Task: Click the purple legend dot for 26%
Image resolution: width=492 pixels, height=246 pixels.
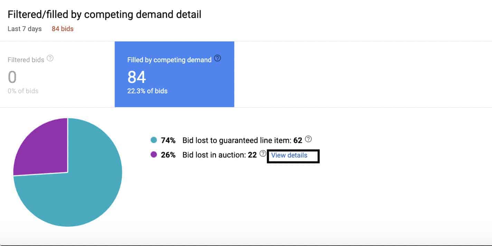Action: pos(154,155)
